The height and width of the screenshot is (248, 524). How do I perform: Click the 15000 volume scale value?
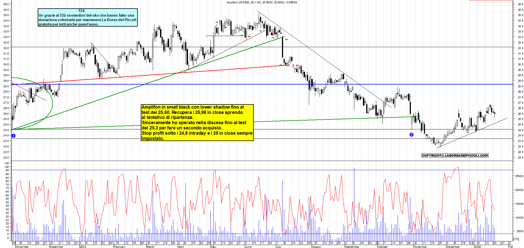pyautogui.click(x=519, y=204)
